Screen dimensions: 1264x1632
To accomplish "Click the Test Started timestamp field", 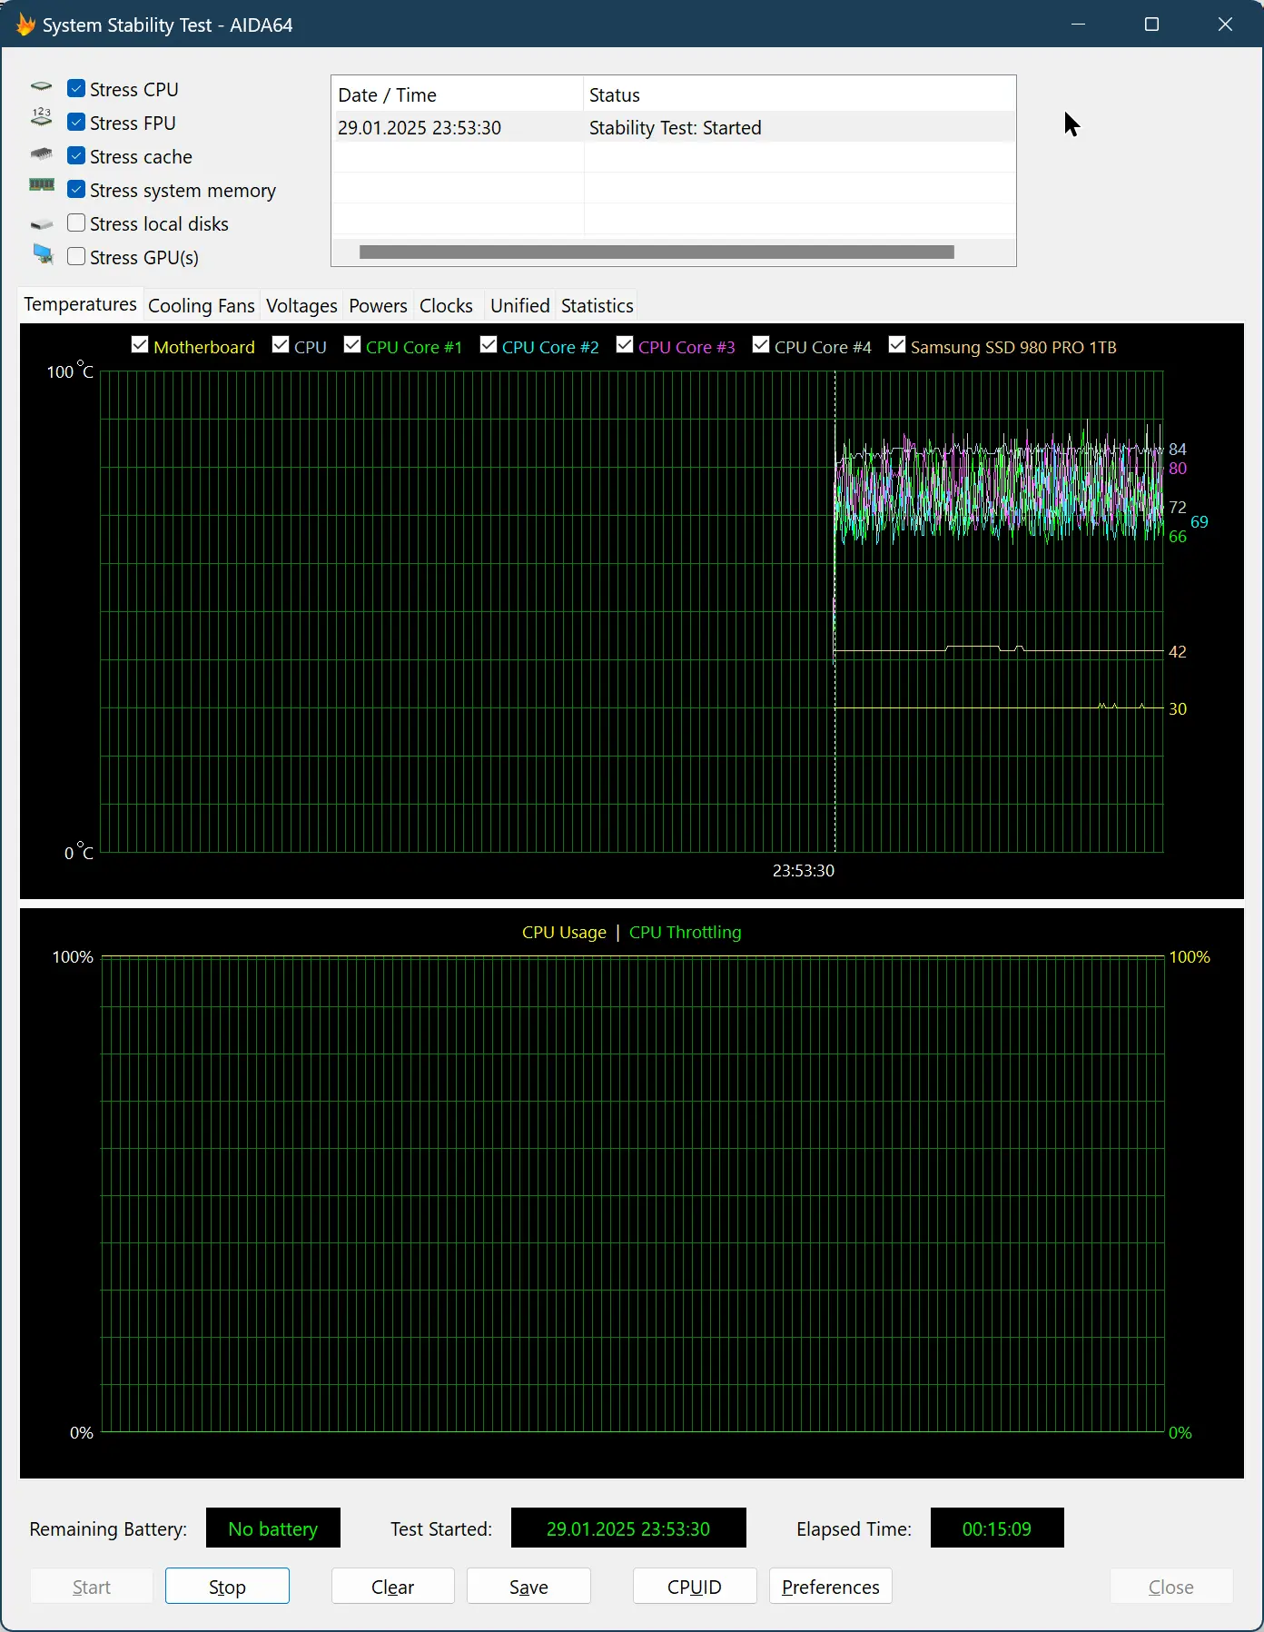I will [x=628, y=1528].
